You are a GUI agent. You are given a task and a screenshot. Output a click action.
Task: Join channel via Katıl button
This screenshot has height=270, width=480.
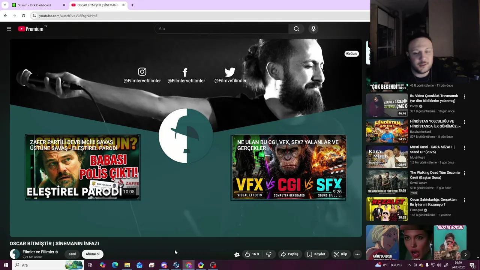click(x=72, y=254)
